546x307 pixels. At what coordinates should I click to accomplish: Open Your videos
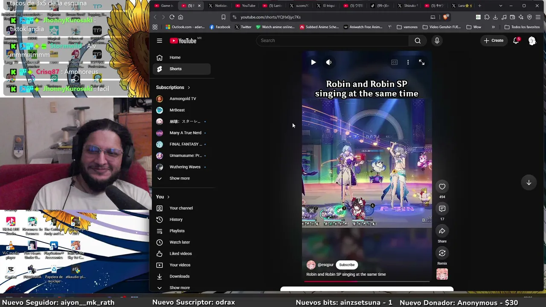tap(182, 265)
